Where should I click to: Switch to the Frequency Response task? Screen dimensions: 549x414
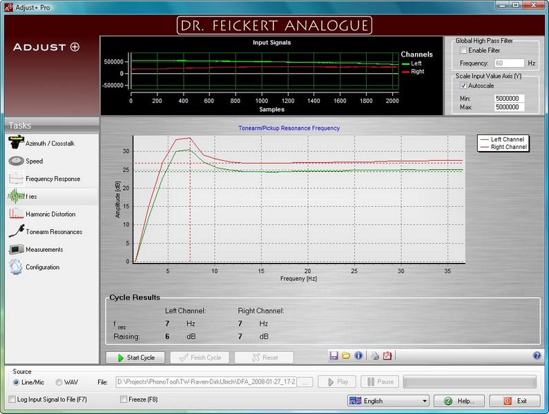pos(52,179)
